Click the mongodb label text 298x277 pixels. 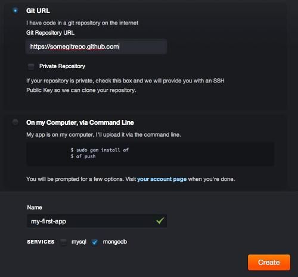115,242
